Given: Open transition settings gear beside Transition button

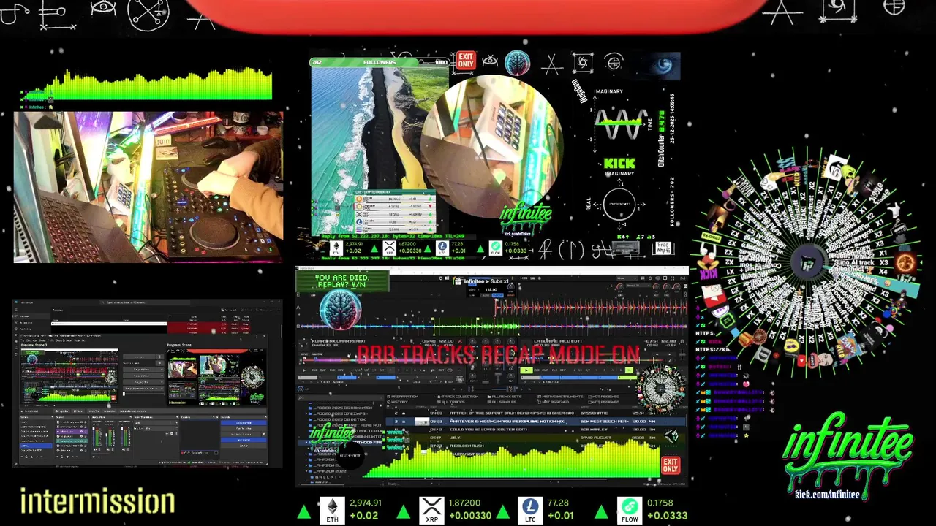Looking at the screenshot, I should coord(159,357).
